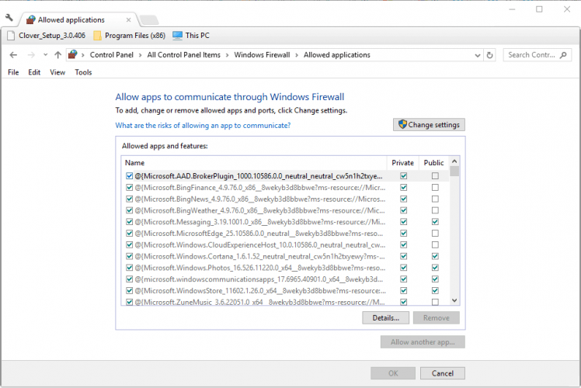Close the Allowed applications tab
This screenshot has height=388, width=581.
point(129,20)
